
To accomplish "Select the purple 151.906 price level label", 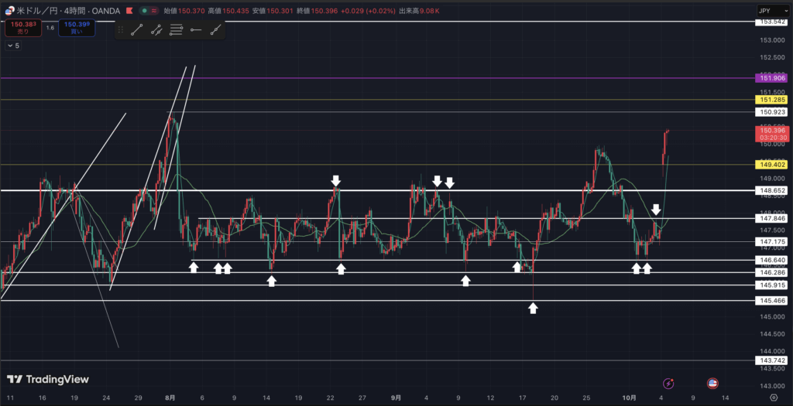I will pyautogui.click(x=771, y=78).
